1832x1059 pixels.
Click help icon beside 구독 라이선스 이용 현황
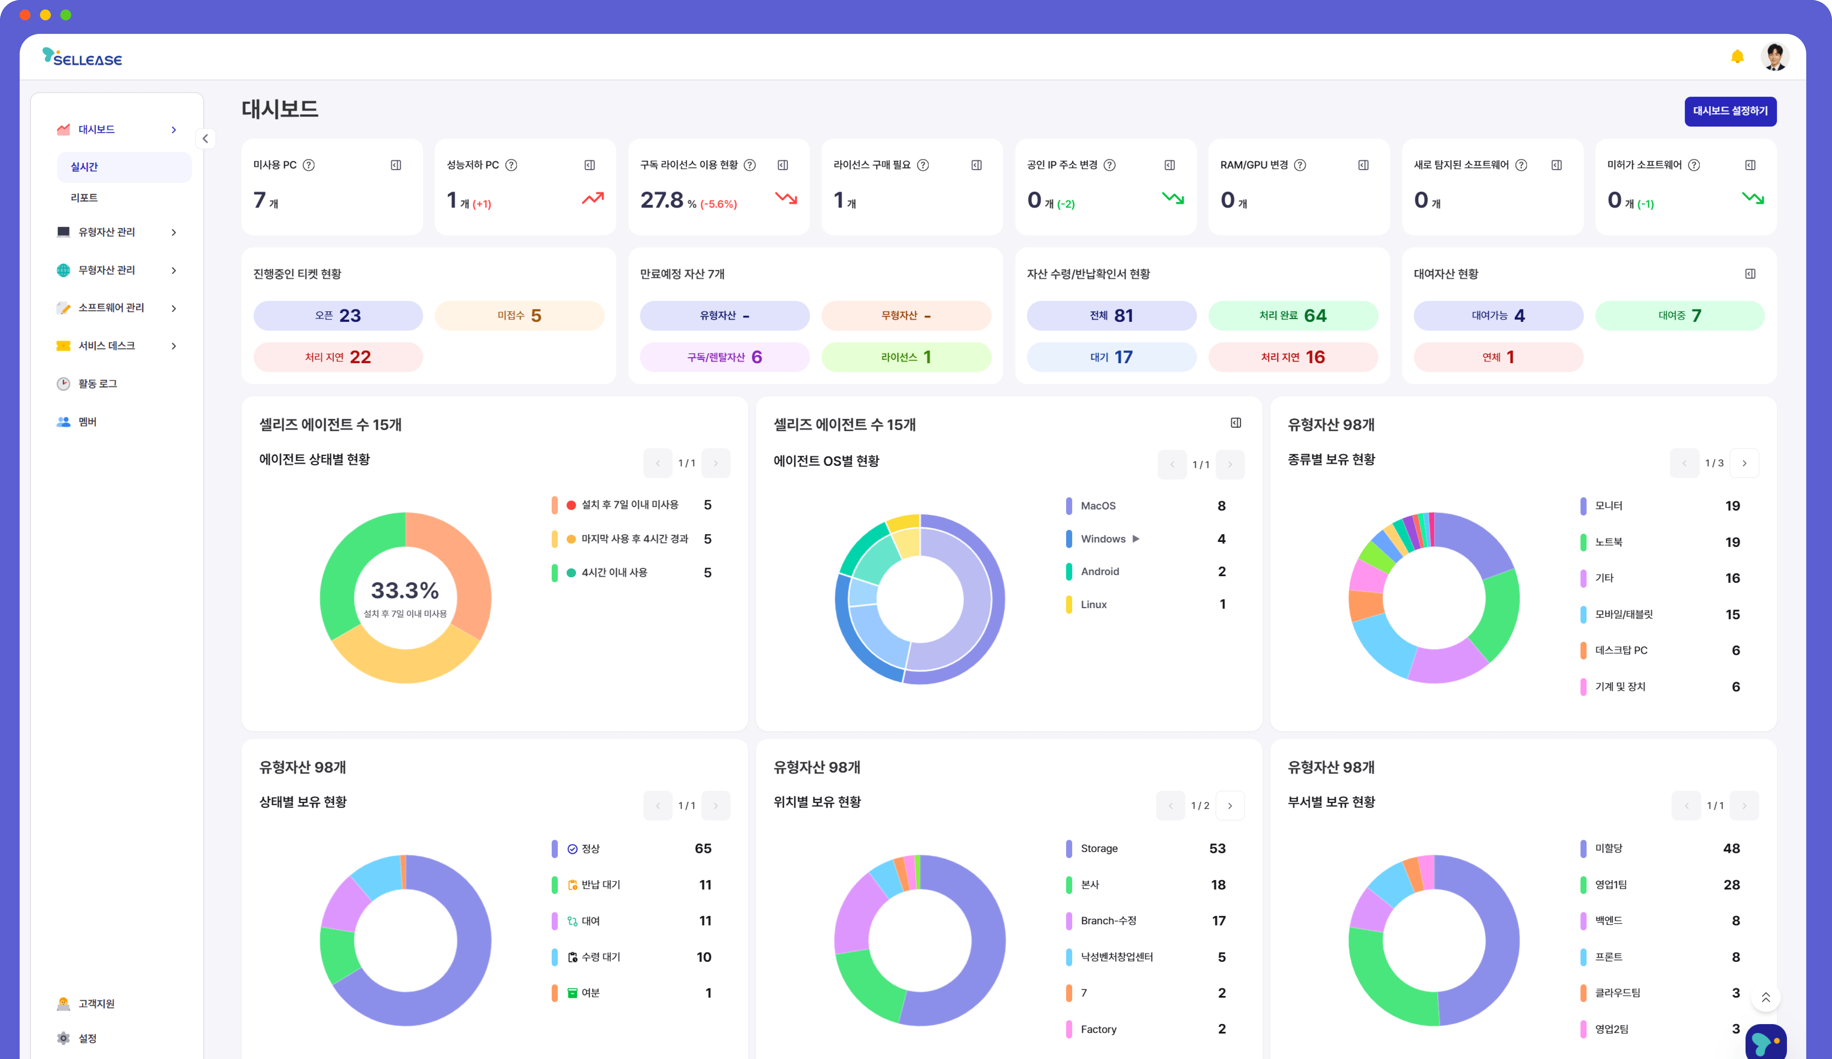[x=750, y=165]
